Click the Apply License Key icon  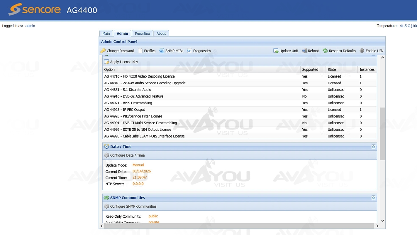(x=106, y=62)
